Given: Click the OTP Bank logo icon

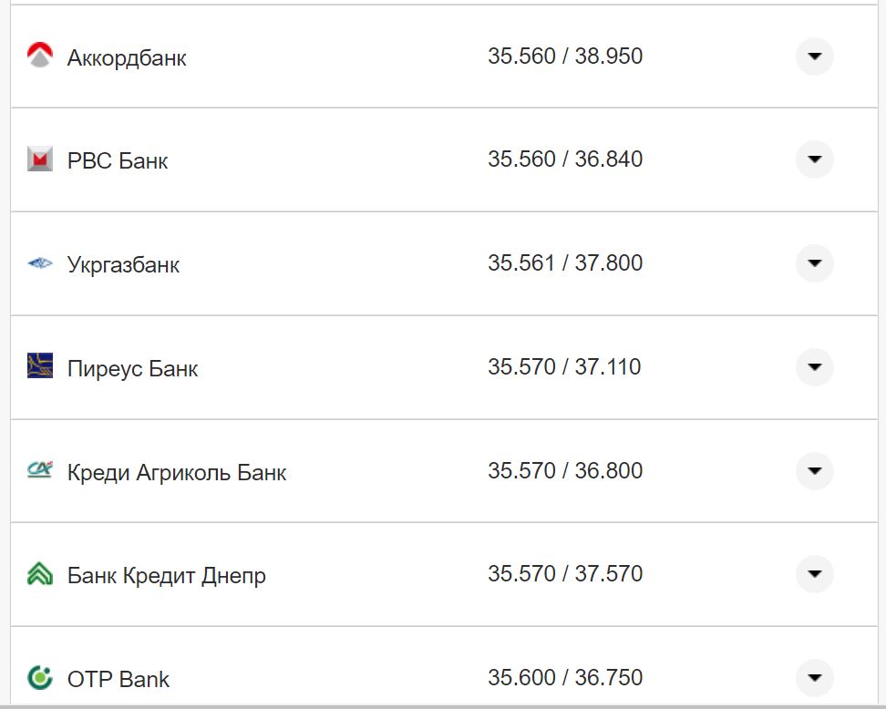Looking at the screenshot, I should pyautogui.click(x=40, y=678).
